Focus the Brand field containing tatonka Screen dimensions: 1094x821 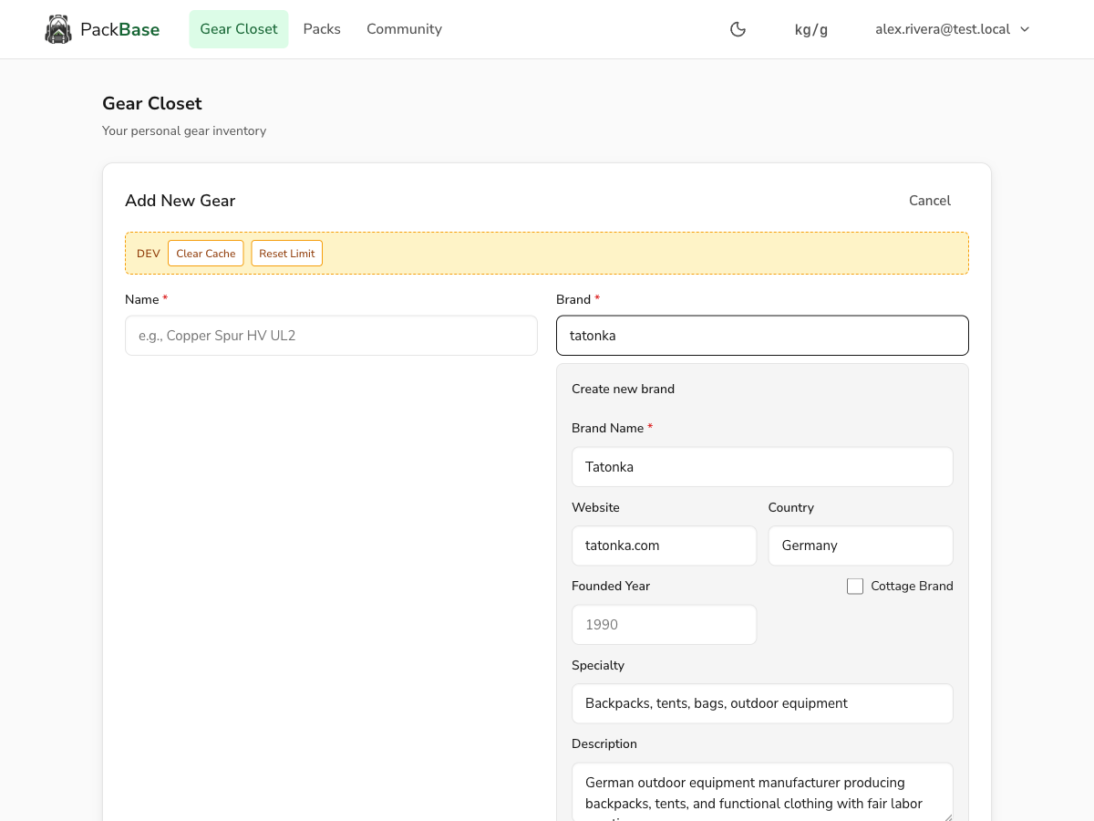coord(762,335)
